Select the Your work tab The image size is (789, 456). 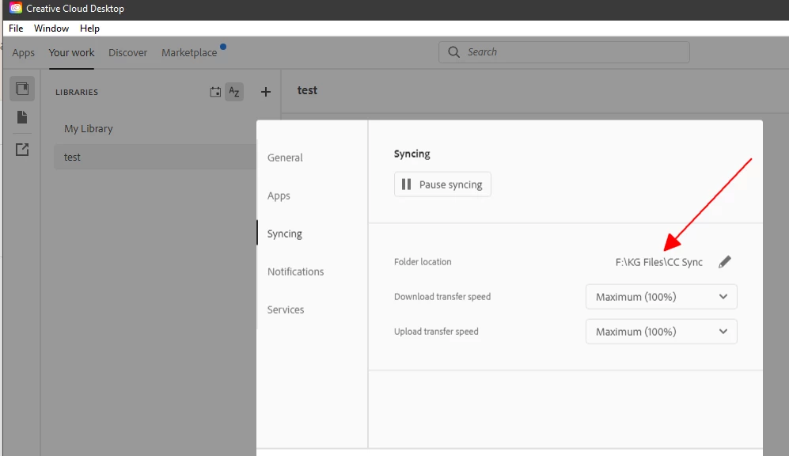click(71, 53)
